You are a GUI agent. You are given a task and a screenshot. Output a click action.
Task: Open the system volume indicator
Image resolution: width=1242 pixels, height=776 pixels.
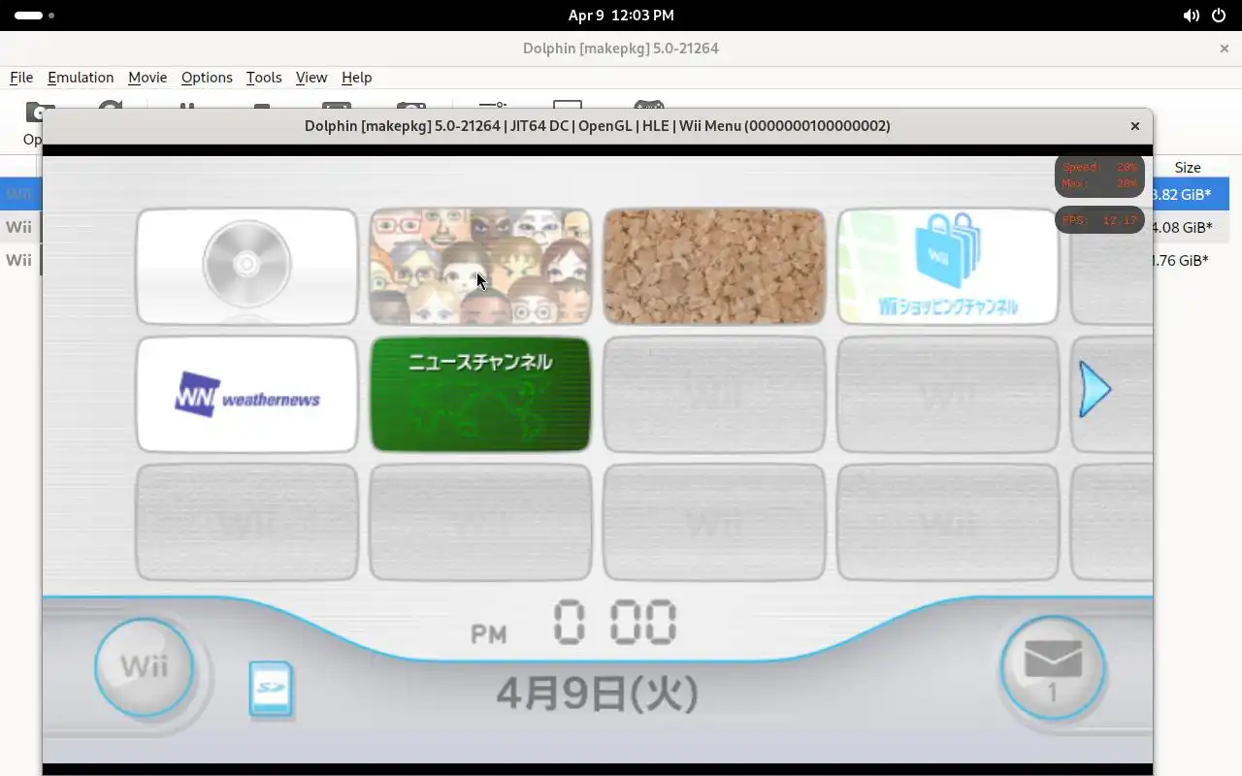(1191, 16)
